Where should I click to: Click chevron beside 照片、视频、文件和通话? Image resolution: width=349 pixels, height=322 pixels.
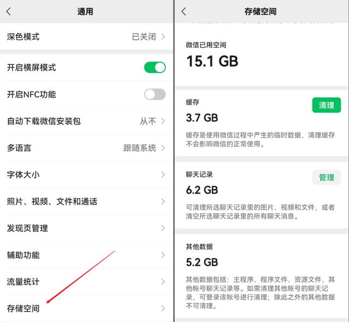(163, 201)
